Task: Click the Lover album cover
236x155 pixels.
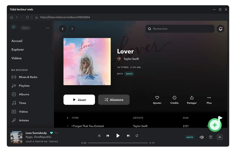Action: [87, 62]
